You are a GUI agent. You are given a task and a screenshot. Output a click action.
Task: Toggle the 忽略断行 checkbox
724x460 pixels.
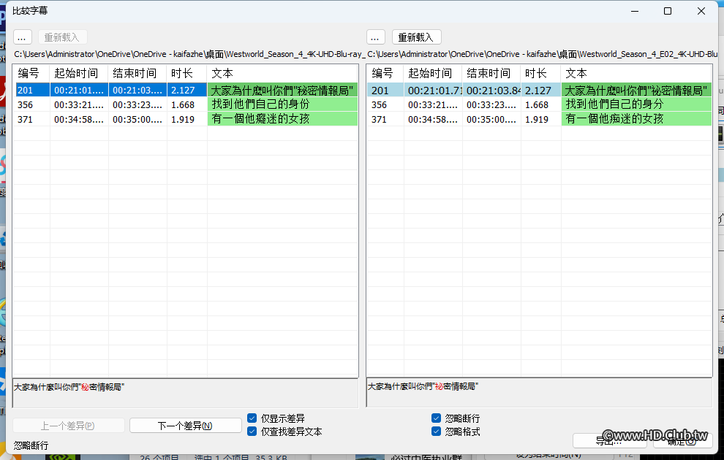436,418
